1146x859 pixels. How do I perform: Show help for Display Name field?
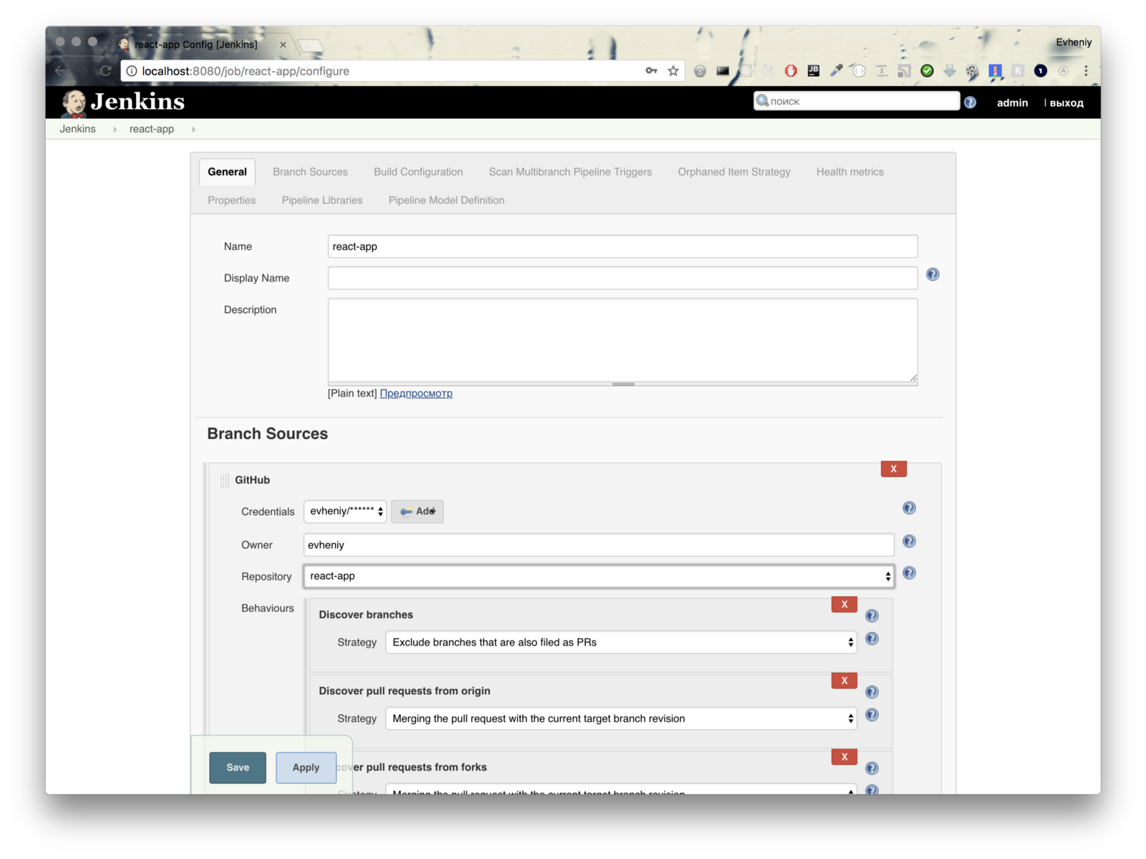[933, 274]
